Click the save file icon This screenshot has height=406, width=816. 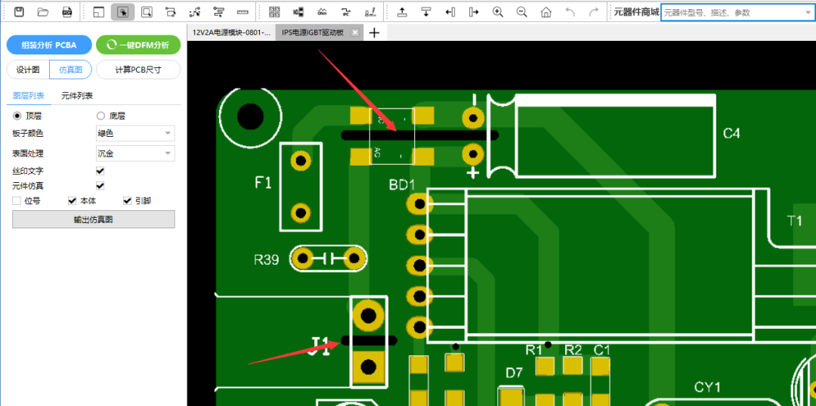point(19,12)
